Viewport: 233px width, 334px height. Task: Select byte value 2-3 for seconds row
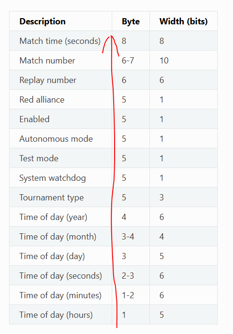128,276
